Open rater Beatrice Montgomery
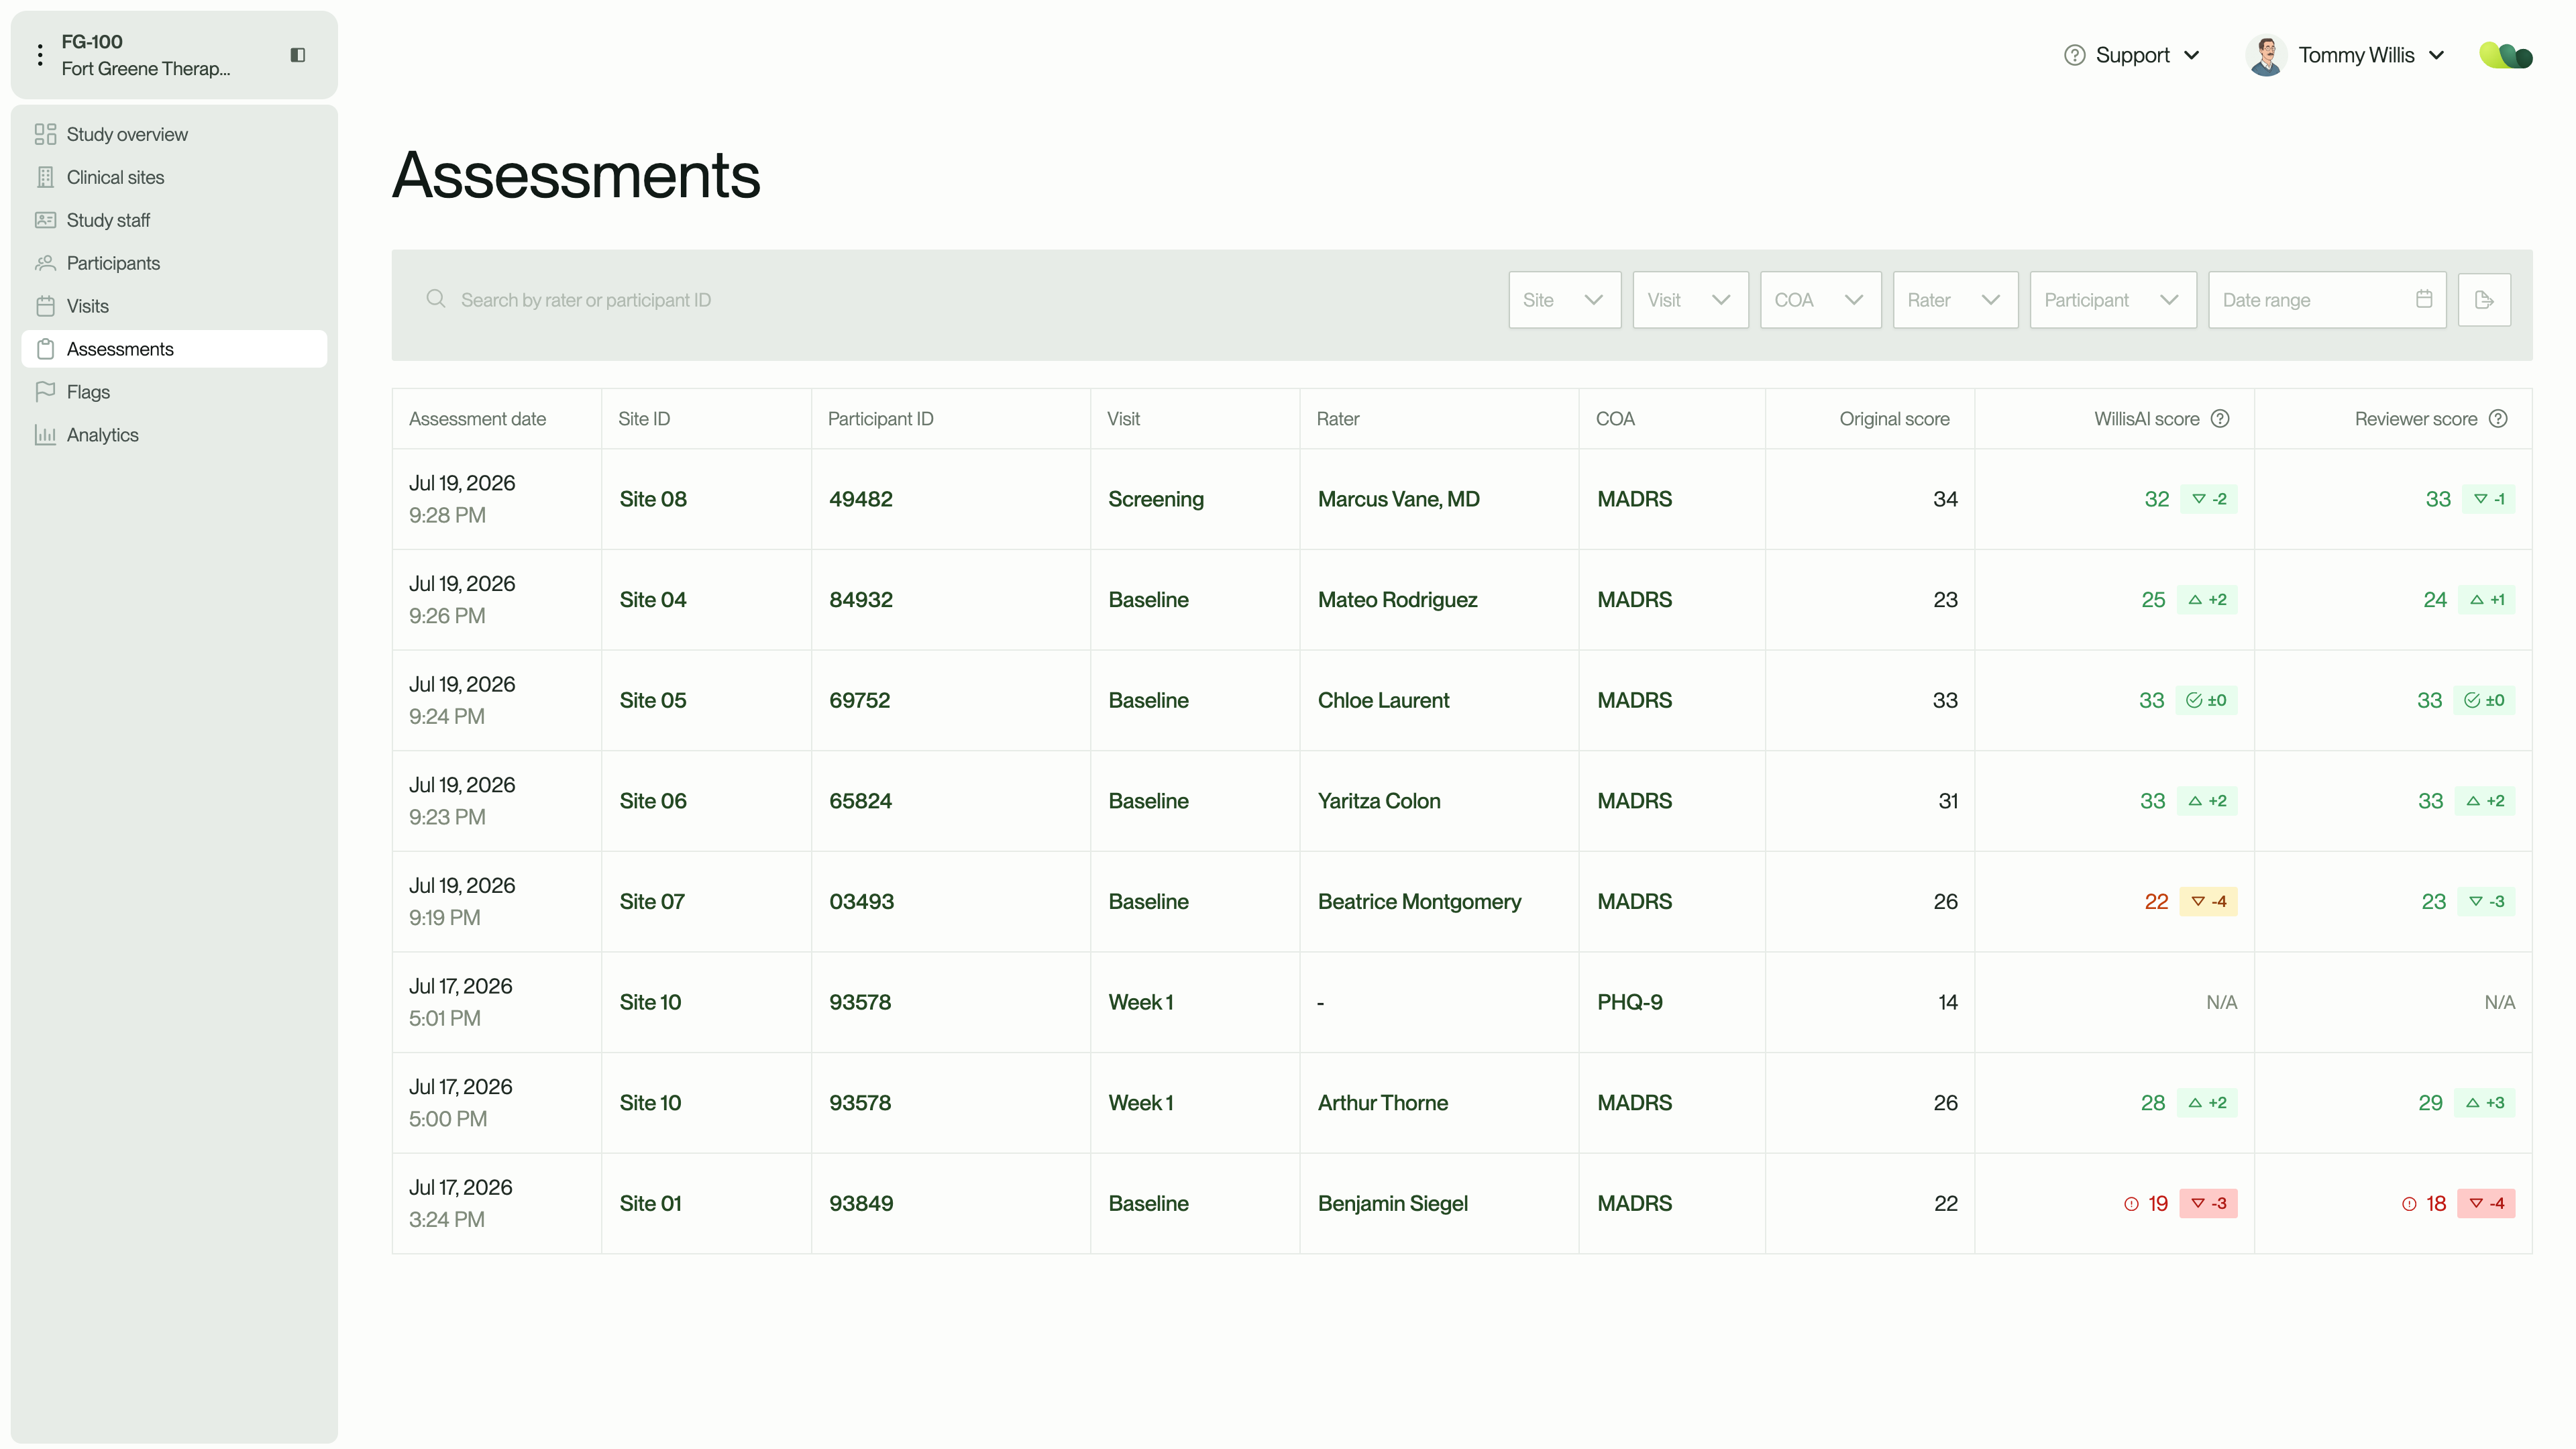 [x=1419, y=901]
